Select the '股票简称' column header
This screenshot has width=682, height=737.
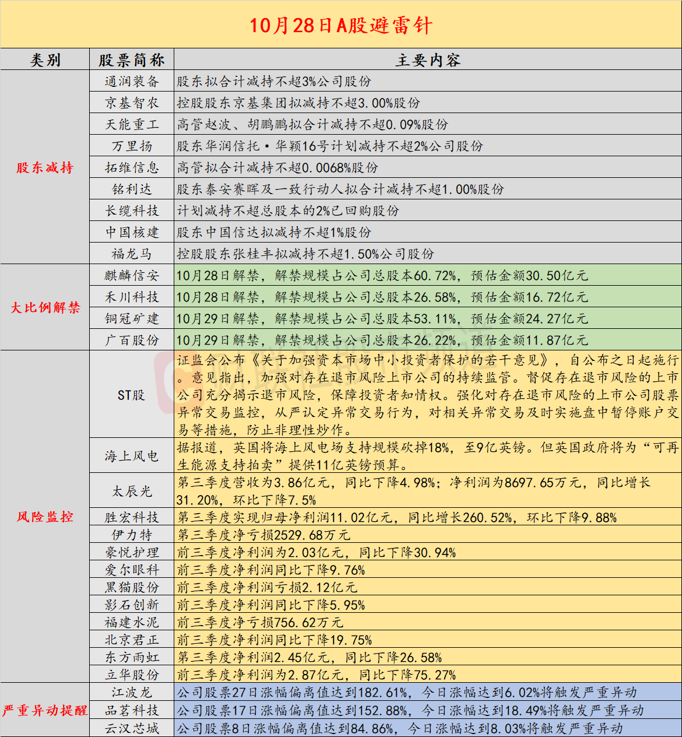132,60
